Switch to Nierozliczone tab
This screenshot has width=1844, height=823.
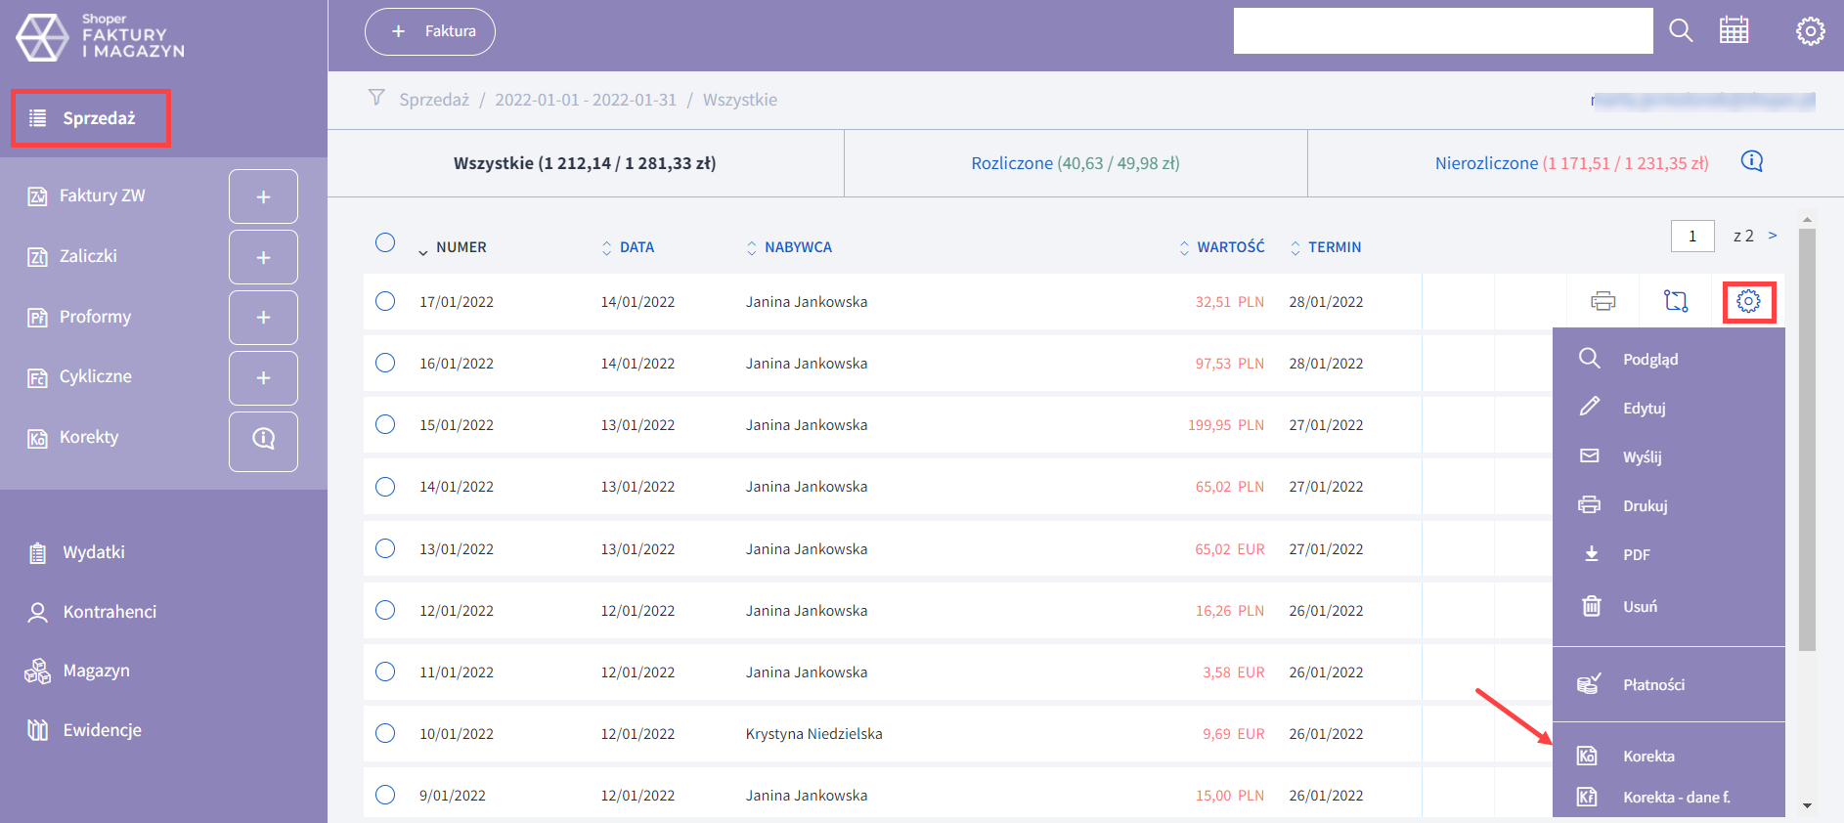coord(1571,163)
